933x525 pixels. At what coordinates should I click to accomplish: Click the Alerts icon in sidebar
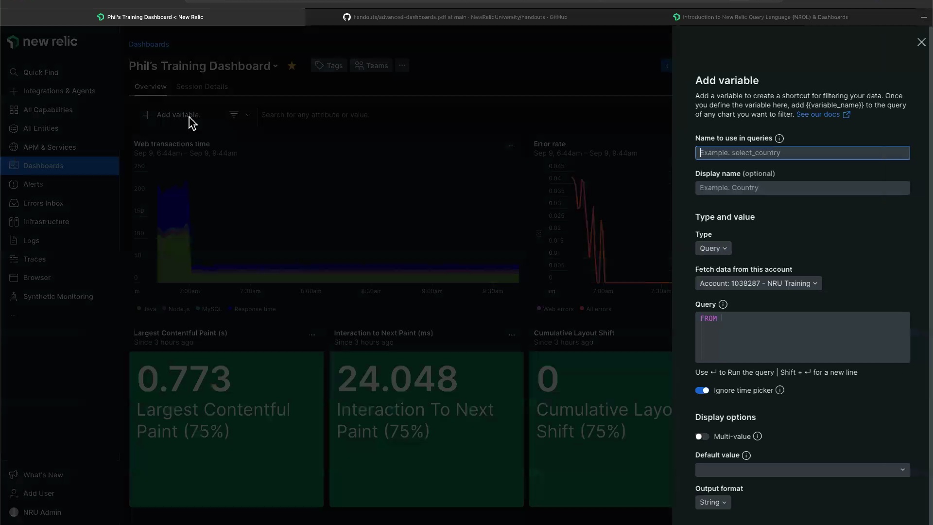pos(14,184)
